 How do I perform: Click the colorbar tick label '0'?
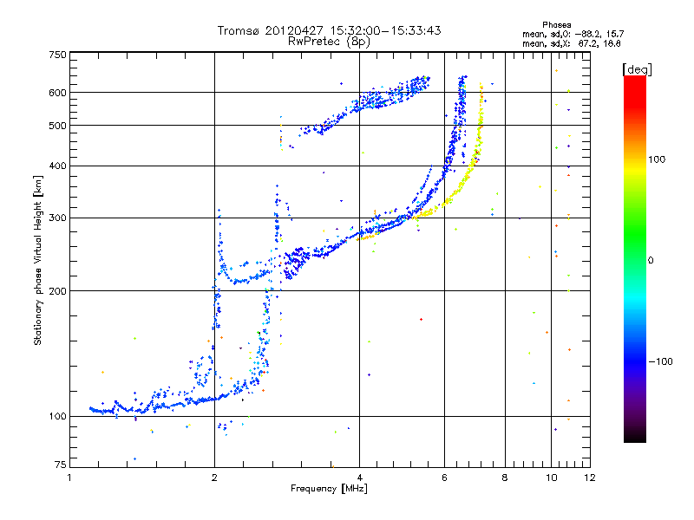pos(651,261)
